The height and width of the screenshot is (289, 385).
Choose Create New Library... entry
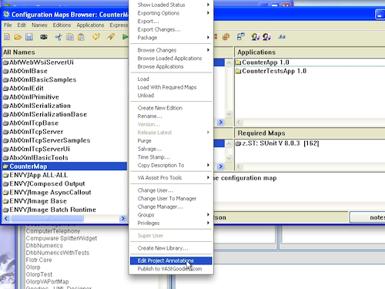[171, 248]
